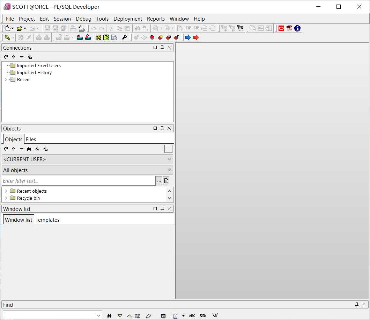This screenshot has width=370, height=320.
Task: Click the PDF manuals icon
Action: click(289, 28)
